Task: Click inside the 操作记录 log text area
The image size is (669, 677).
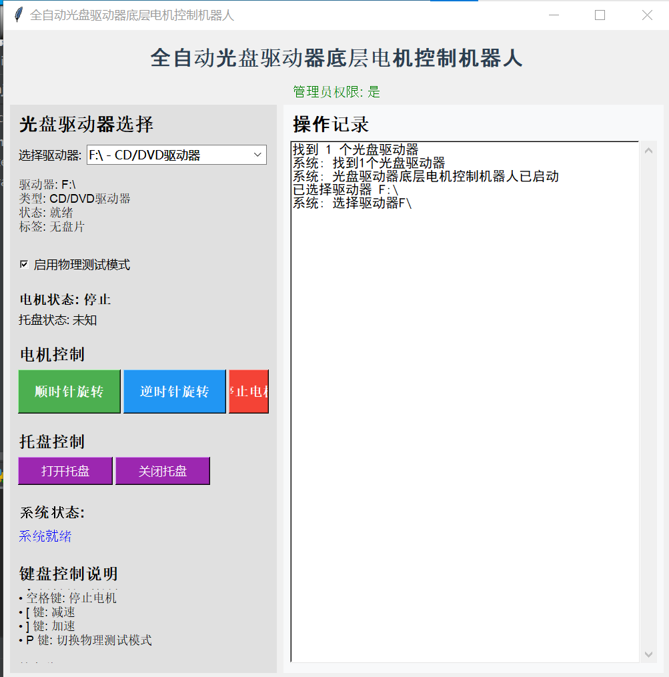Action: tap(465, 402)
